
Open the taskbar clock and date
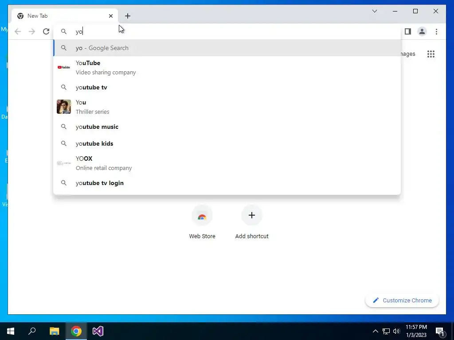click(416, 331)
